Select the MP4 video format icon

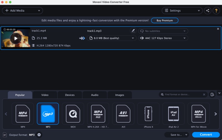point(23,114)
